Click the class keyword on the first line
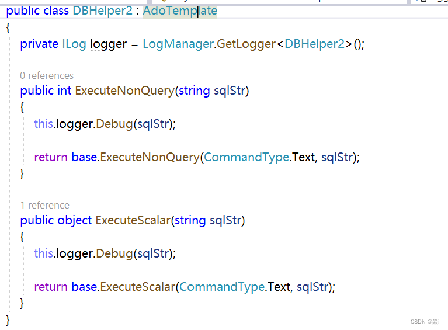 pos(57,11)
